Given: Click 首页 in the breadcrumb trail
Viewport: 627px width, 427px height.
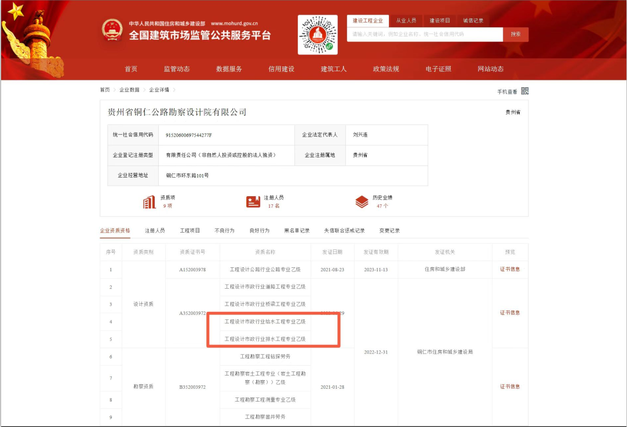Looking at the screenshot, I should click(x=104, y=90).
